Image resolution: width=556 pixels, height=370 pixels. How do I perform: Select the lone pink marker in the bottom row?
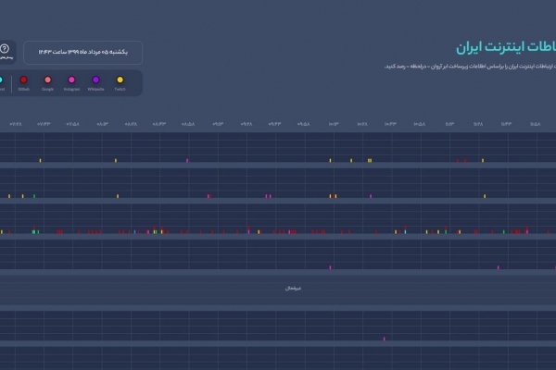(x=384, y=339)
